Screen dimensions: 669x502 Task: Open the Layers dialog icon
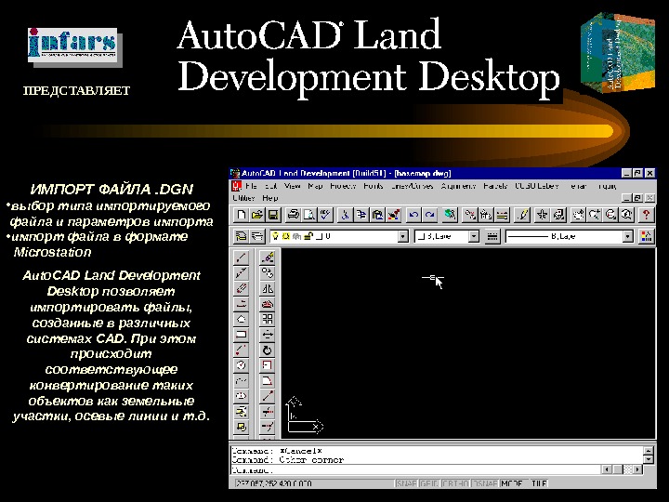point(257,236)
